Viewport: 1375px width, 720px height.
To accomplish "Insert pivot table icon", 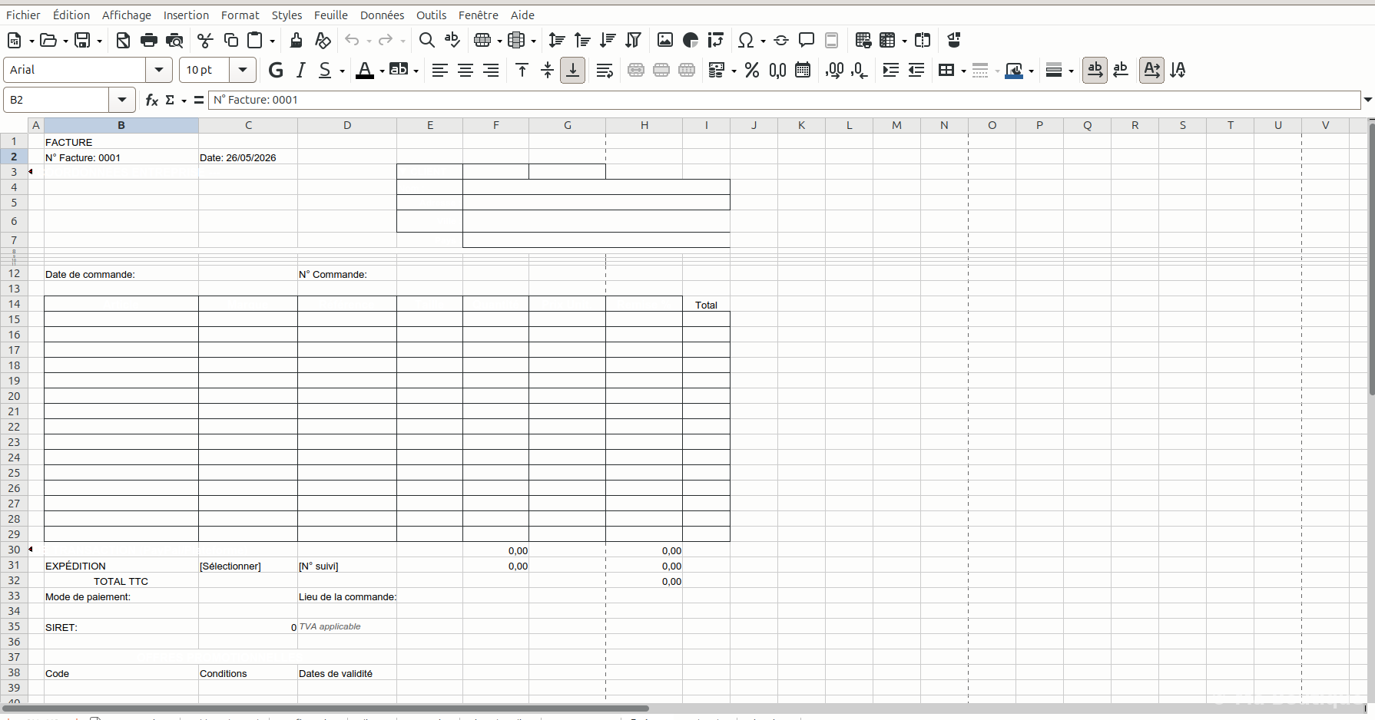I will coord(716,41).
